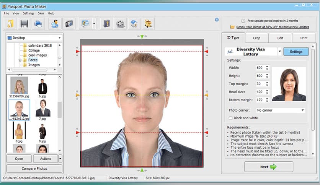Click the customer order person icon
This screenshot has width=320, height=185.
point(55,24)
